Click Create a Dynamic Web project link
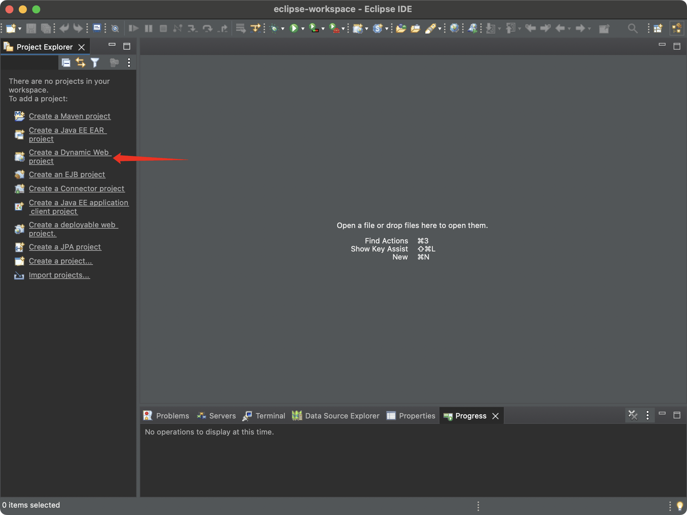The height and width of the screenshot is (515, 687). [x=70, y=157]
